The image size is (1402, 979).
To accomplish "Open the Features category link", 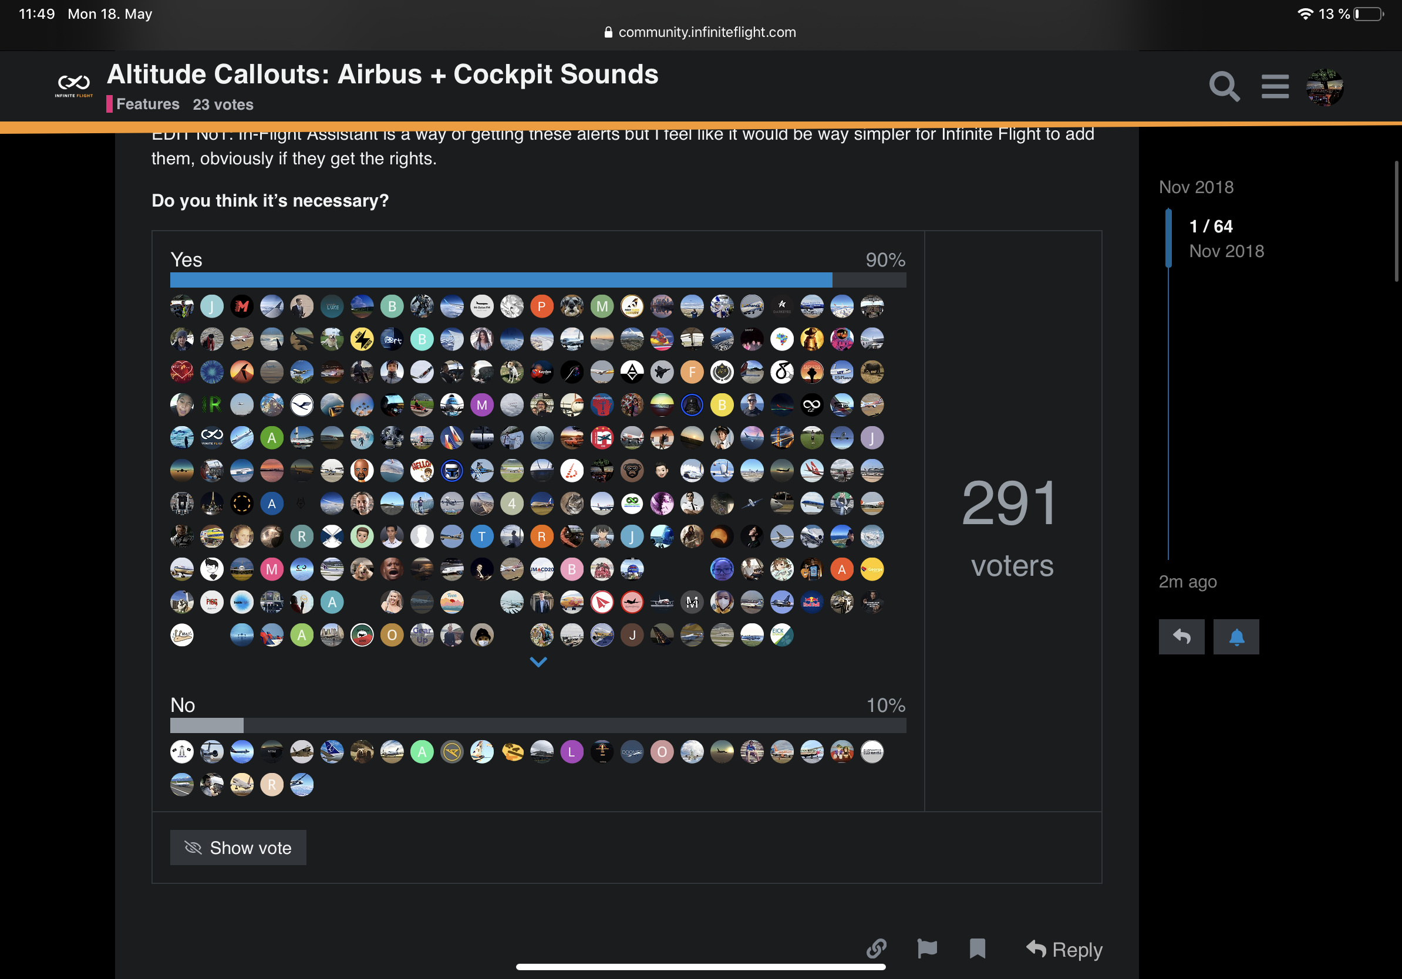I will click(x=147, y=104).
